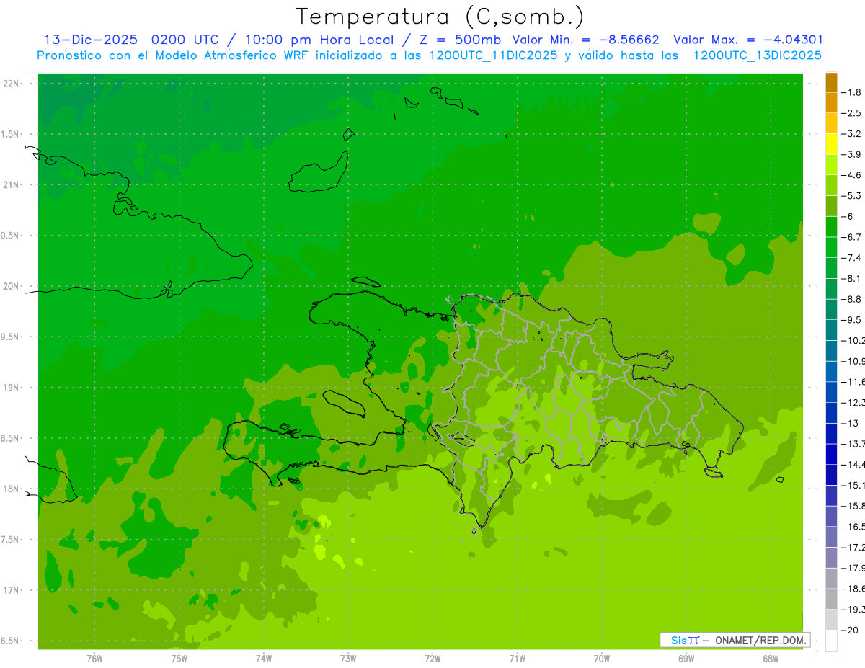The width and height of the screenshot is (865, 668).
Task: Pick the white swatch below -20 on colorbar
Action: [831, 640]
